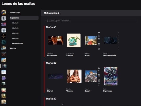The height and width of the screenshot is (106, 141).
Task: Click the Pokemon player name
Action: (69, 55)
